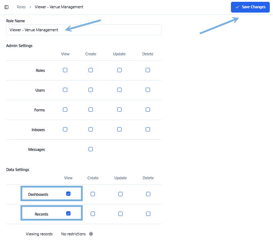Enable Create permission for Dashboards
The height and width of the screenshot is (240, 273).
[93, 194]
